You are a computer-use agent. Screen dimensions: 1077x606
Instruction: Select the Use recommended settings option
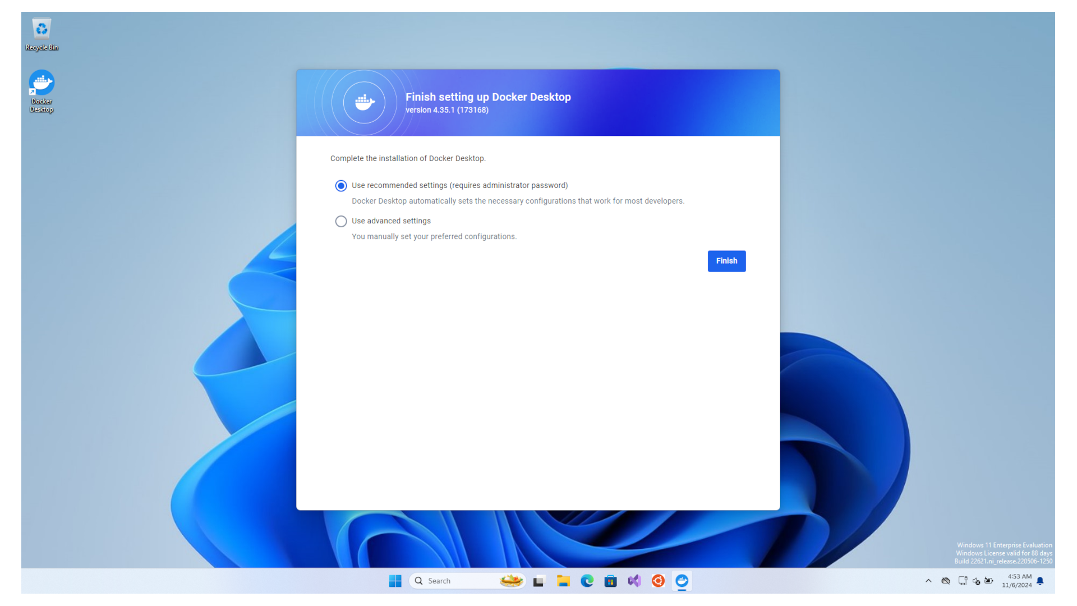coord(341,185)
